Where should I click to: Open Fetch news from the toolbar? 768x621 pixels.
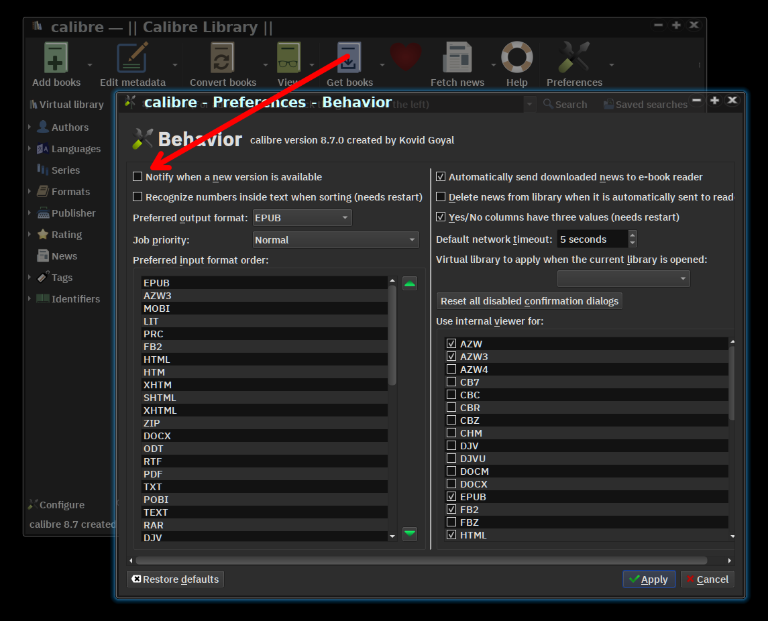[457, 58]
